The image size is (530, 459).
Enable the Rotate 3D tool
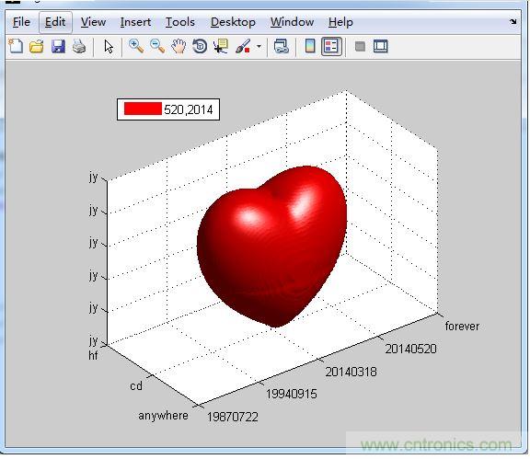pyautogui.click(x=200, y=46)
